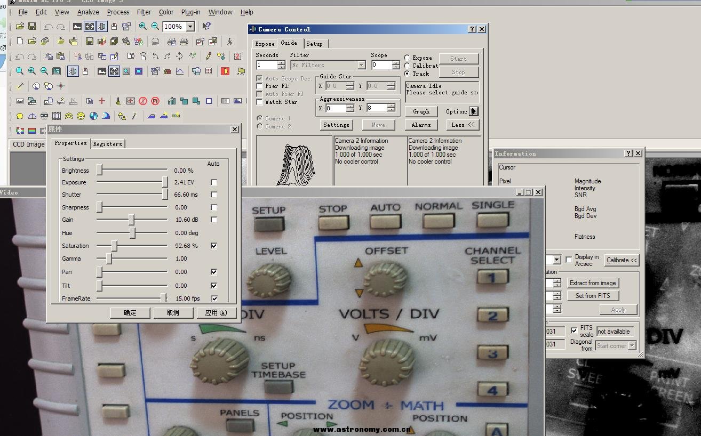The image size is (701, 436).
Task: Click the RGB color stripes icon
Action: [32, 131]
